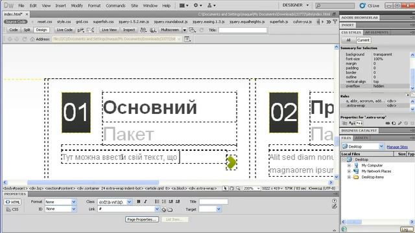Show only set properties in CSS panel

pyautogui.click(x=359, y=123)
